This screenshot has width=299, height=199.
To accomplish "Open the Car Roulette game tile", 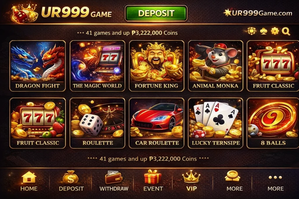I will click(x=157, y=123).
